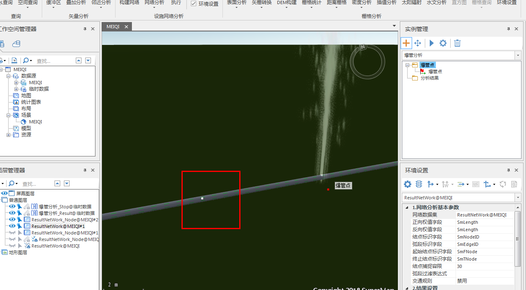This screenshot has height=290, width=526.
Task: Collapse the 爆管点 folder node
Action: [408, 65]
